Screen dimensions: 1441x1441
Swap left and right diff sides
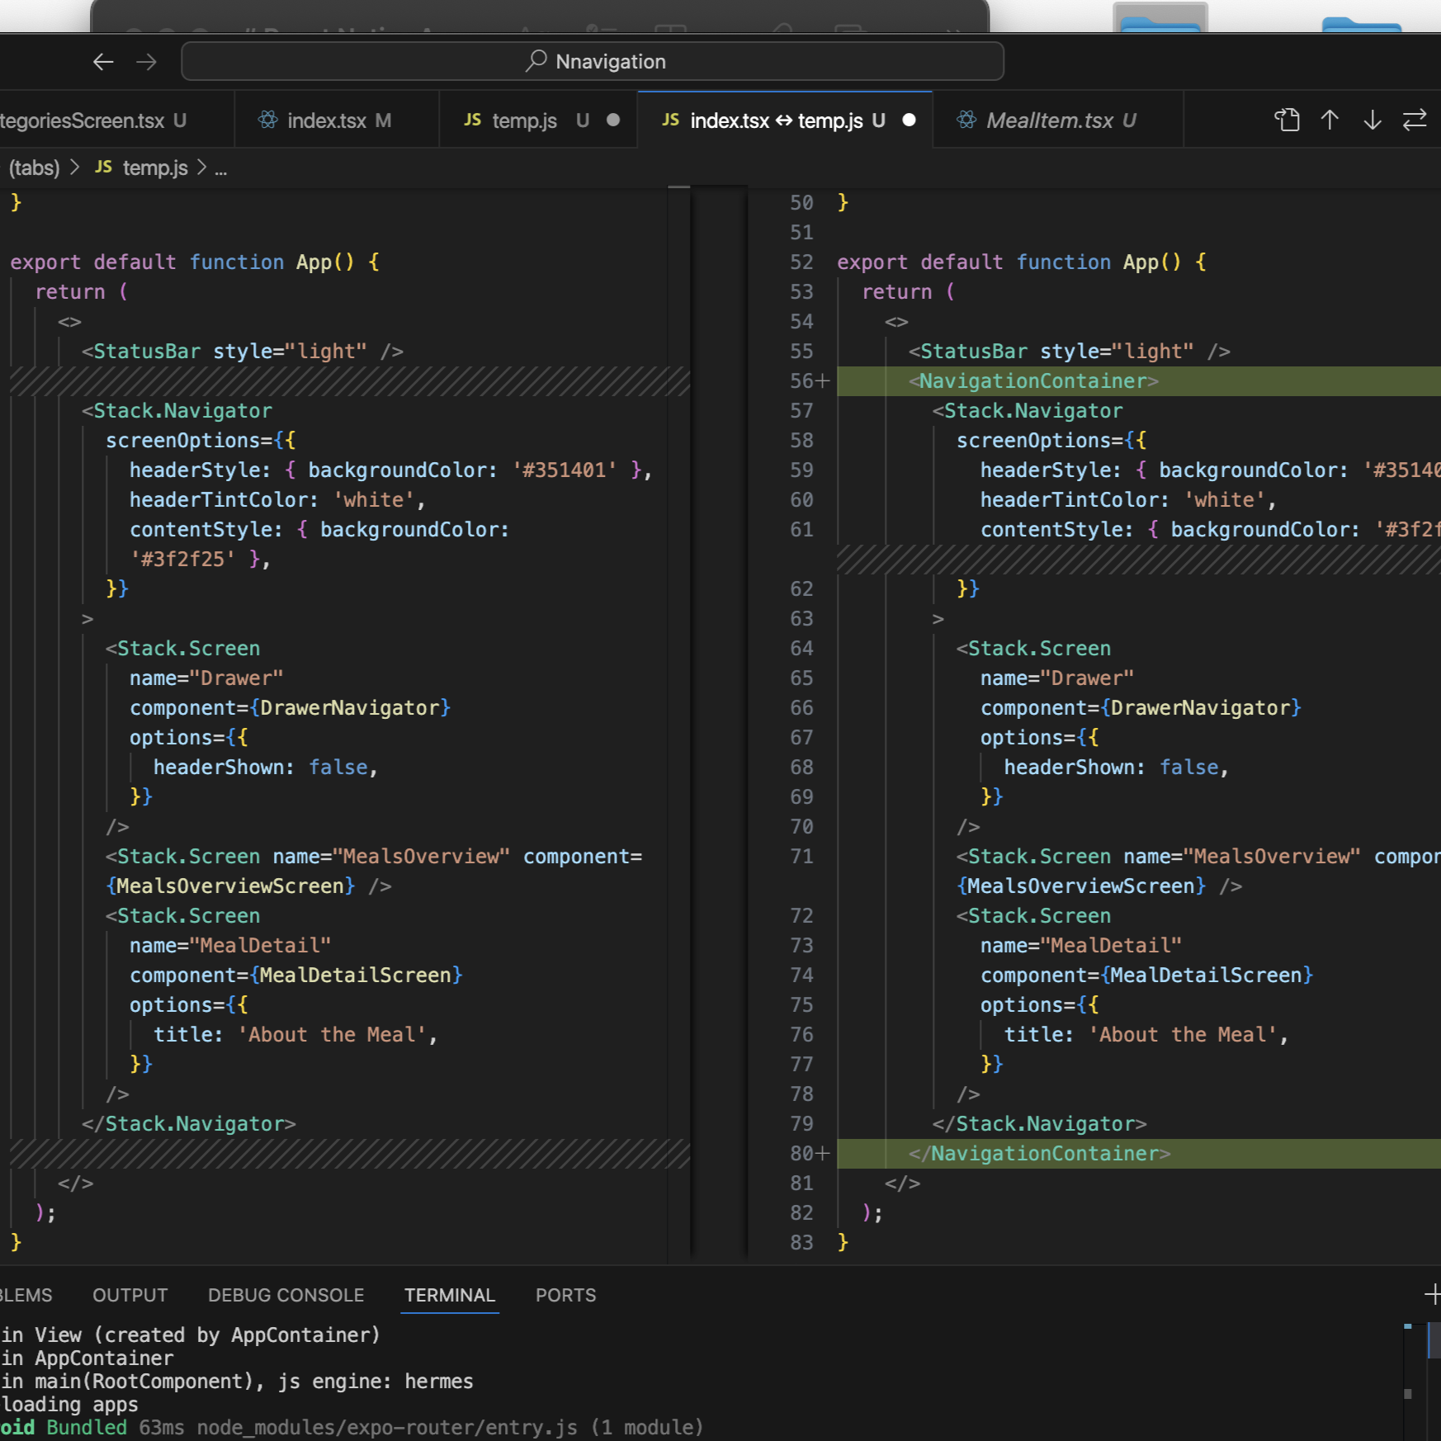[x=1415, y=120]
